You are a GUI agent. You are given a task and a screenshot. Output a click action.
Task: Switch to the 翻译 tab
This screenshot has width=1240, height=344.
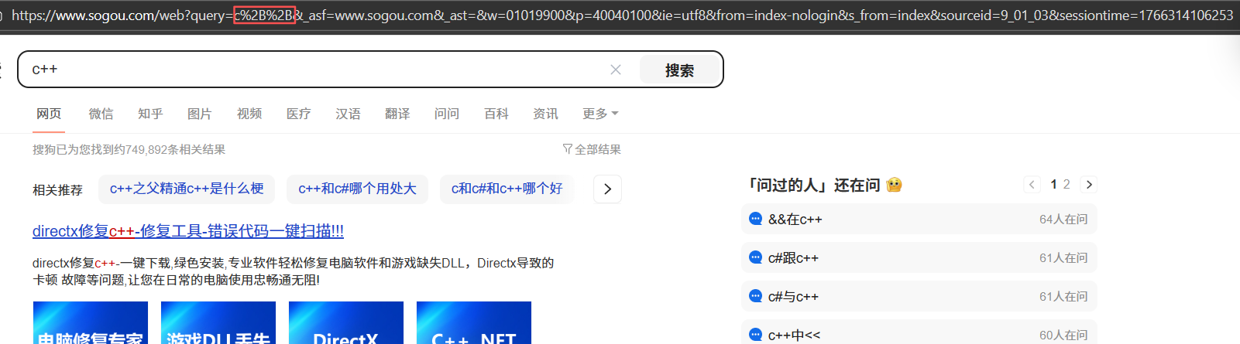397,114
